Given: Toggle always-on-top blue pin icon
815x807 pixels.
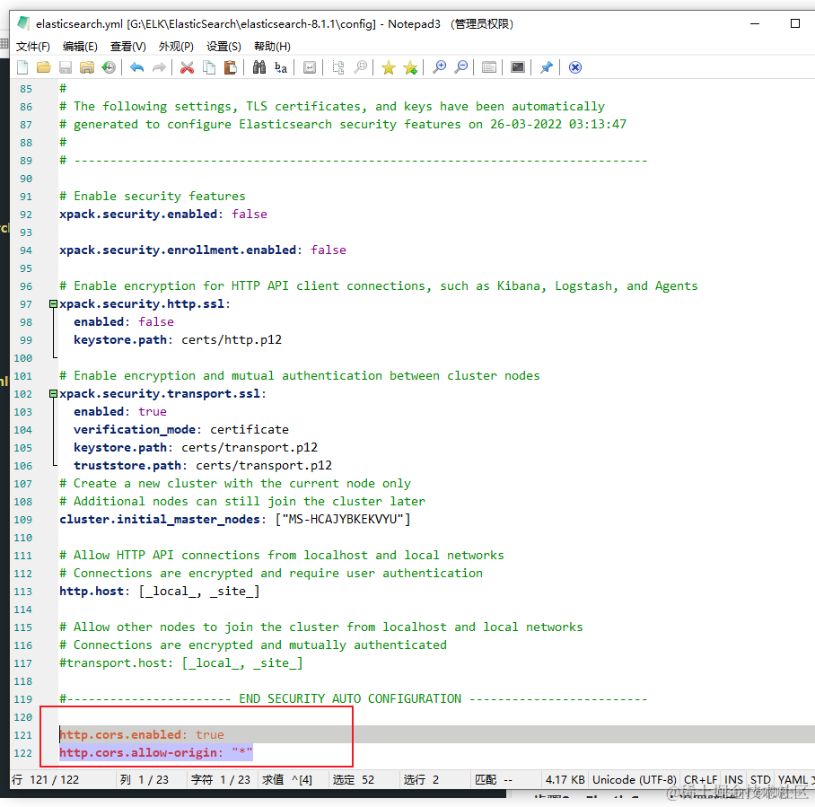Looking at the screenshot, I should 547,67.
